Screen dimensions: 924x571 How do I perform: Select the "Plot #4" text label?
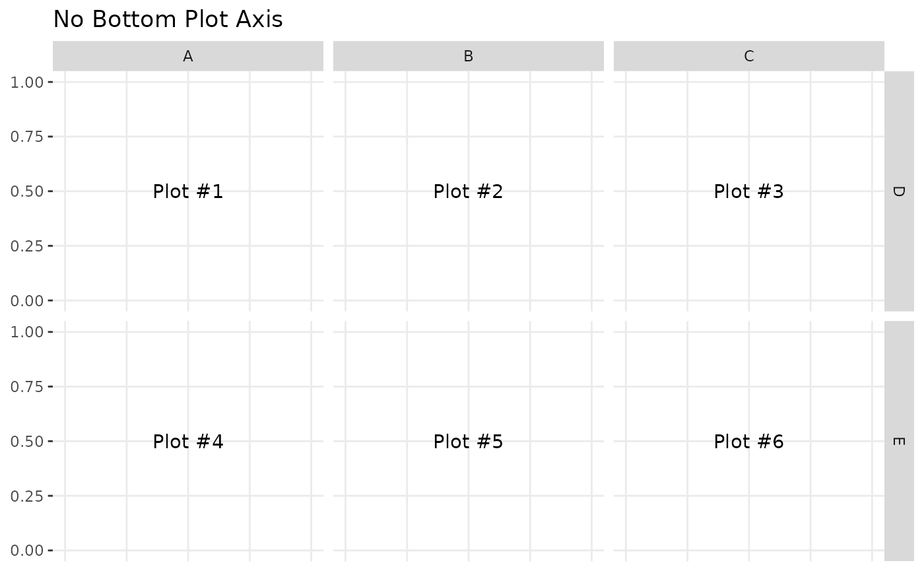[188, 442]
